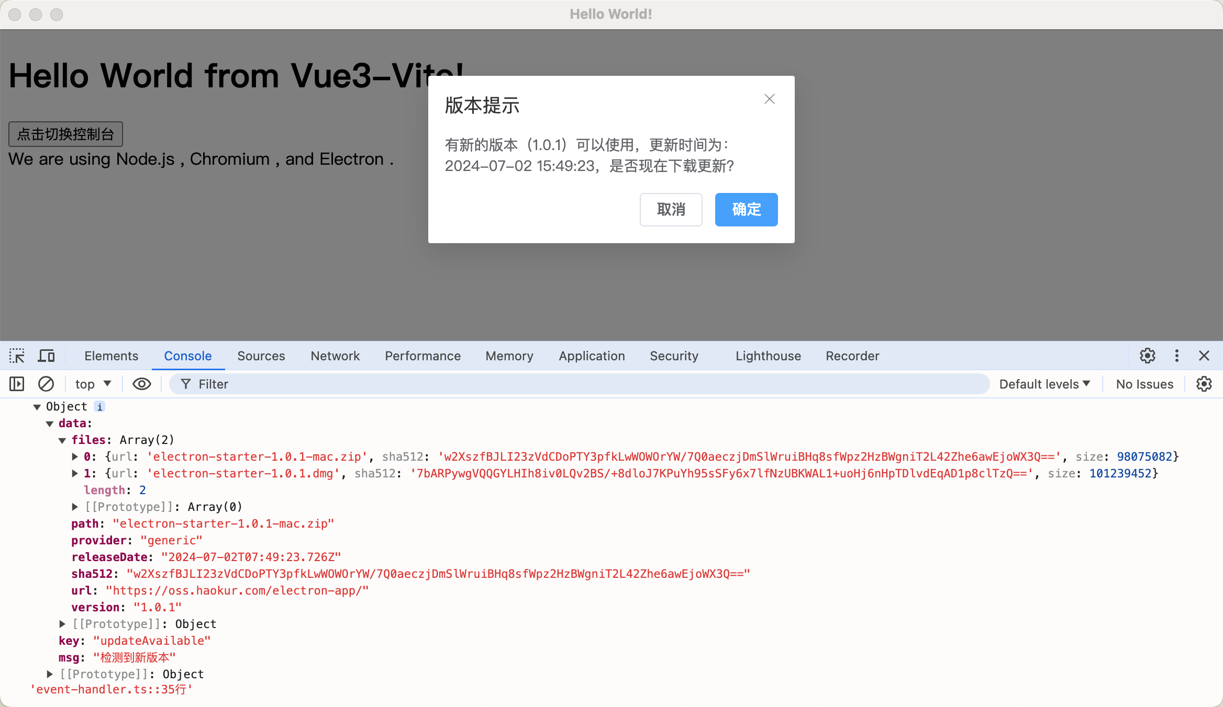
Task: Collapse the data property node
Action: pyautogui.click(x=50, y=424)
